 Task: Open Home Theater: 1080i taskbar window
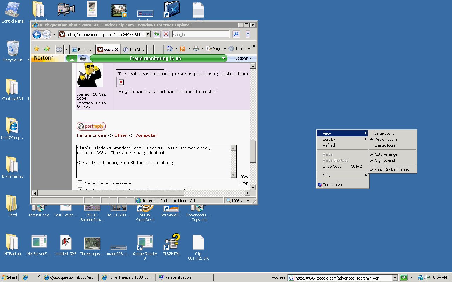coord(127,277)
